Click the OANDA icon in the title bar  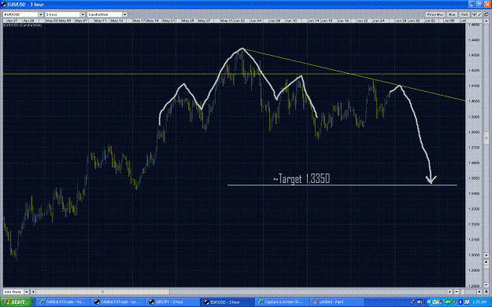(x=3, y=4)
